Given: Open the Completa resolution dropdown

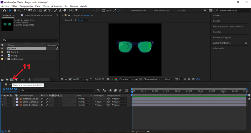Looking at the screenshot, I should pos(126,79).
